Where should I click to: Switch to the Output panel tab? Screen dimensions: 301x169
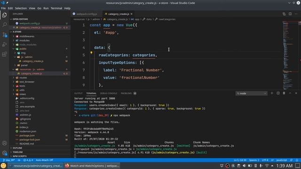pyautogui.click(x=79, y=93)
